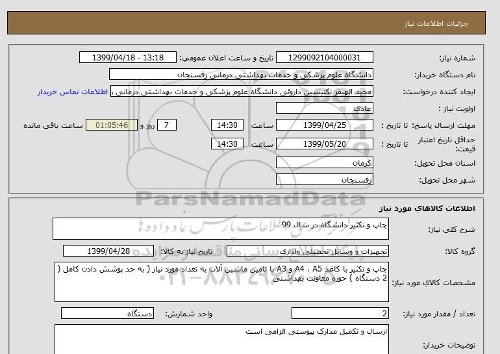Click the remaining days box showing 7
Viewport: 500px width, 354px height.
coord(166,125)
